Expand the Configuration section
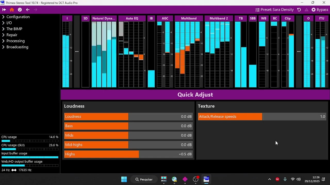Image resolution: width=330 pixels, height=185 pixels. [16, 17]
